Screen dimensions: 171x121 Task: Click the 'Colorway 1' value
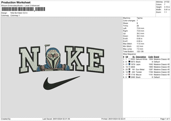coord(15,15)
